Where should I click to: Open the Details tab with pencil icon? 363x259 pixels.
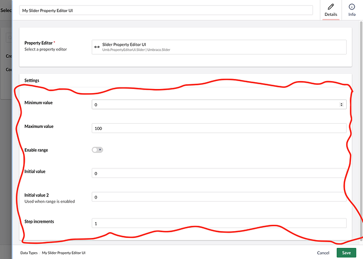coord(331,10)
